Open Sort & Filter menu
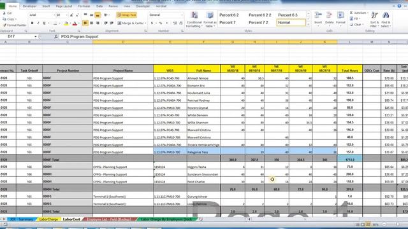Viewport: 408px width, 229px height. click(374, 20)
